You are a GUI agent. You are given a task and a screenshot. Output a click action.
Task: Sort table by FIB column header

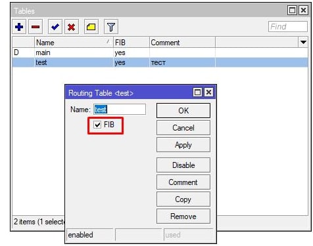tap(131, 43)
